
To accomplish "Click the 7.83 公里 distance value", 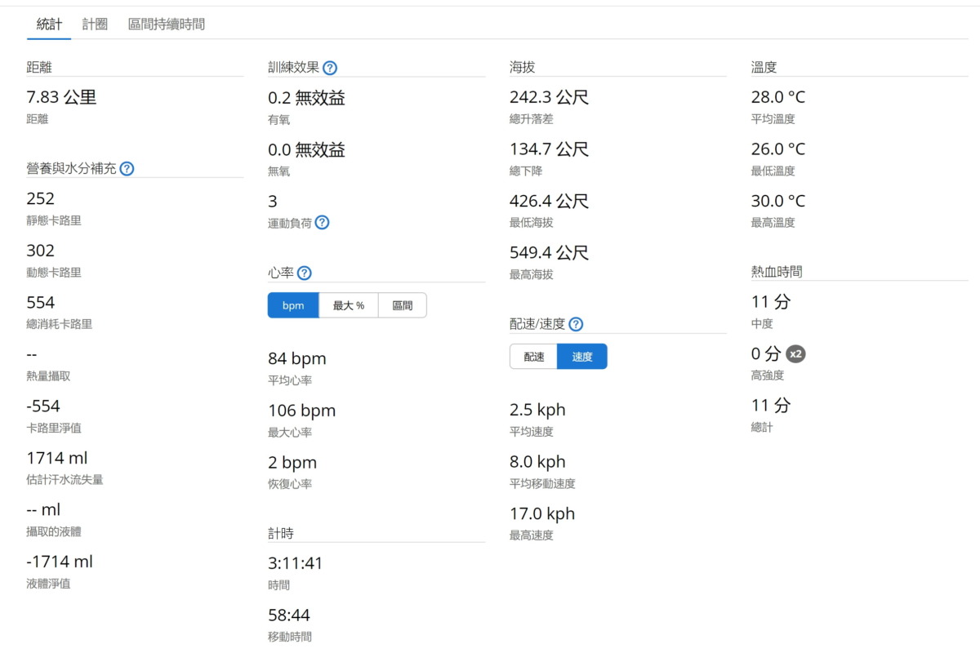I will coord(61,98).
